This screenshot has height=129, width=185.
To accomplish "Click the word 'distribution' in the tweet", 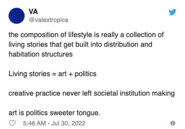I will point(121,44).
